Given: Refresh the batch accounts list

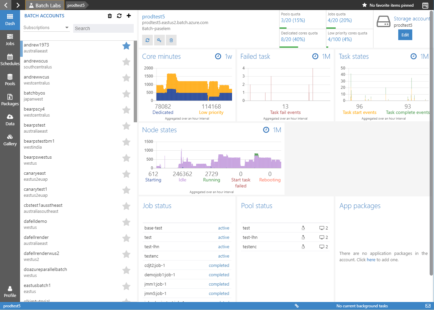Looking at the screenshot, I should click(x=119, y=16).
